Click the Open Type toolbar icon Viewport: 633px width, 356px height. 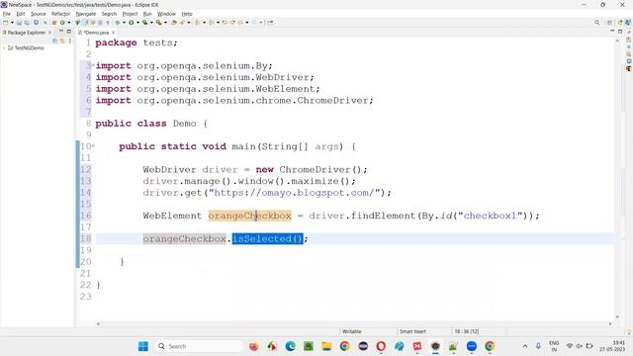174,23
